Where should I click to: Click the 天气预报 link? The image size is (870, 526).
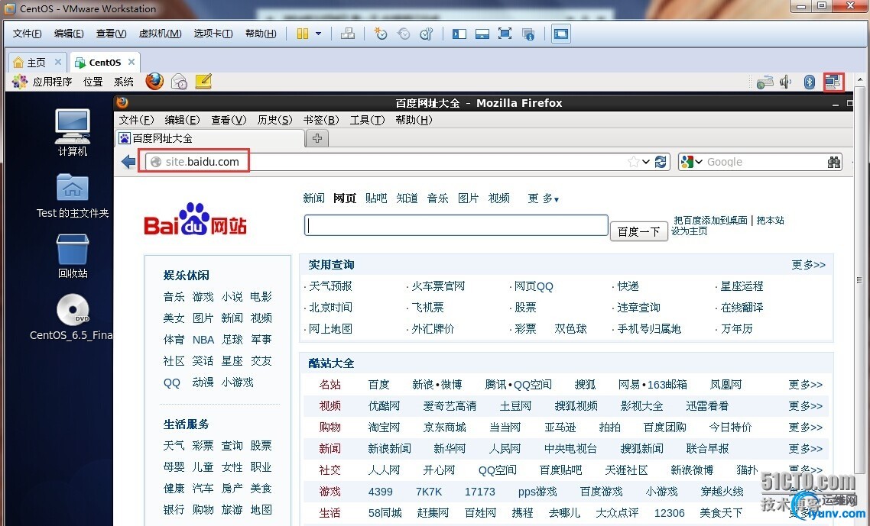tap(330, 286)
